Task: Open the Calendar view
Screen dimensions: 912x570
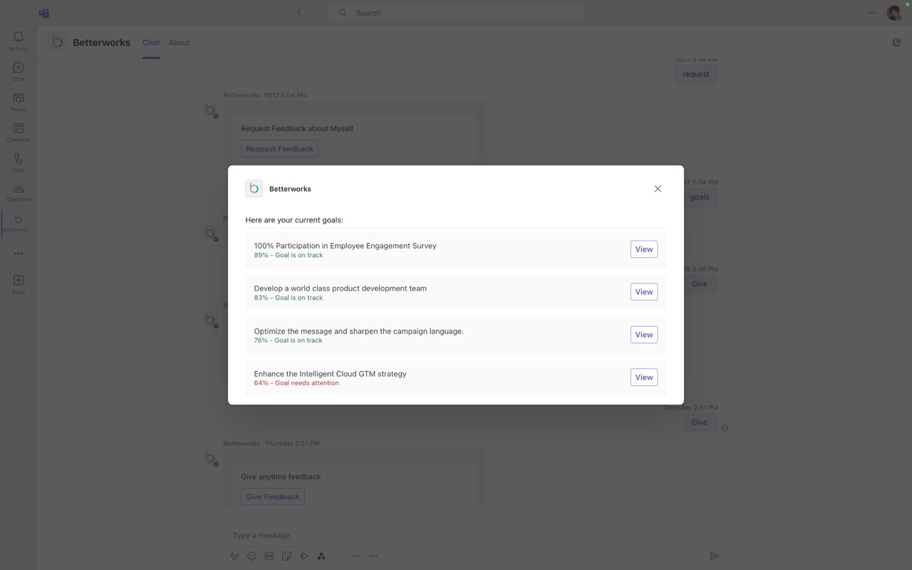Action: pos(19,132)
